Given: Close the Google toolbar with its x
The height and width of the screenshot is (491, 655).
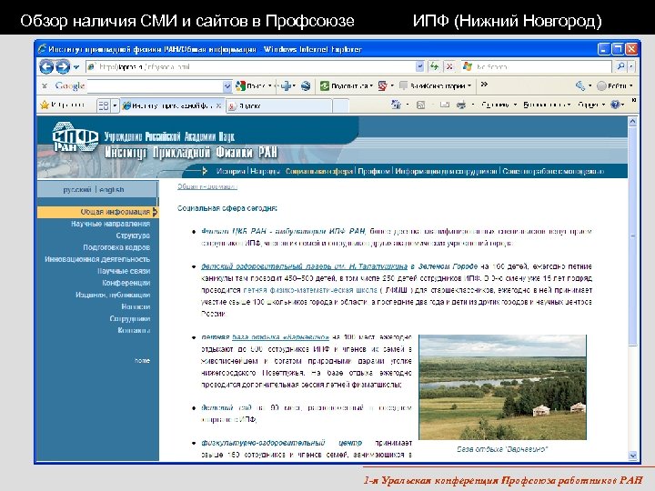Looking at the screenshot, I should 45,86.
